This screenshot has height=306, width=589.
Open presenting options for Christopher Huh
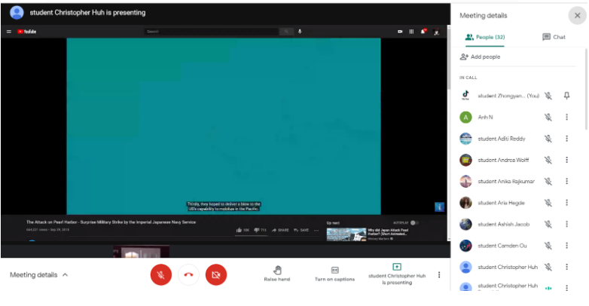point(397,274)
